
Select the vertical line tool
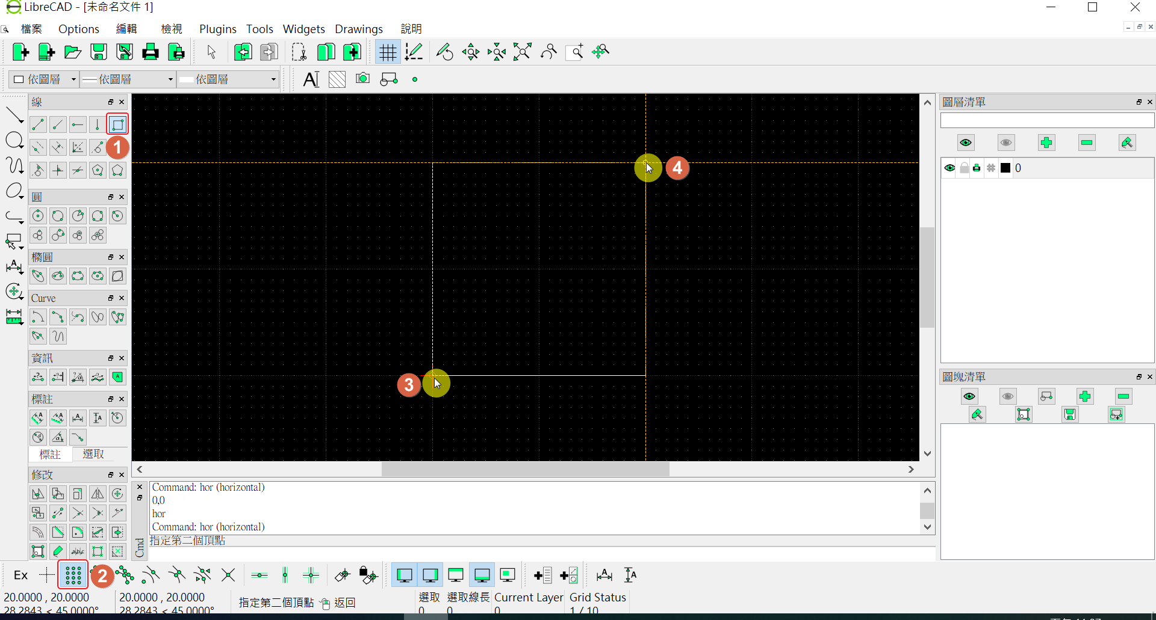(98, 124)
